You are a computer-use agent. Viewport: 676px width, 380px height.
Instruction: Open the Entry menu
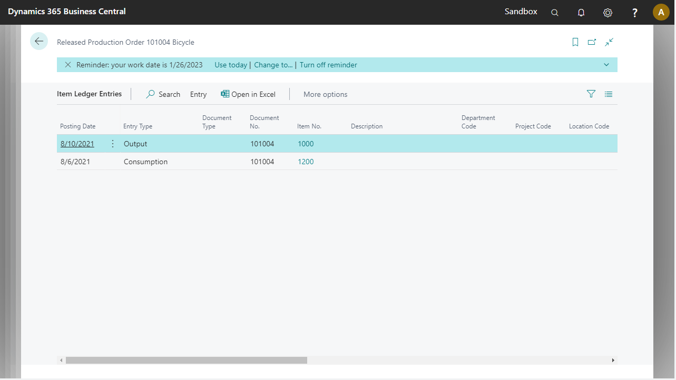pyautogui.click(x=198, y=94)
